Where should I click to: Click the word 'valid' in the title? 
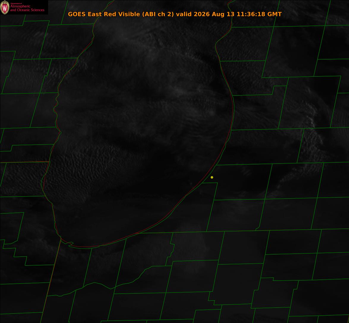[x=184, y=14]
